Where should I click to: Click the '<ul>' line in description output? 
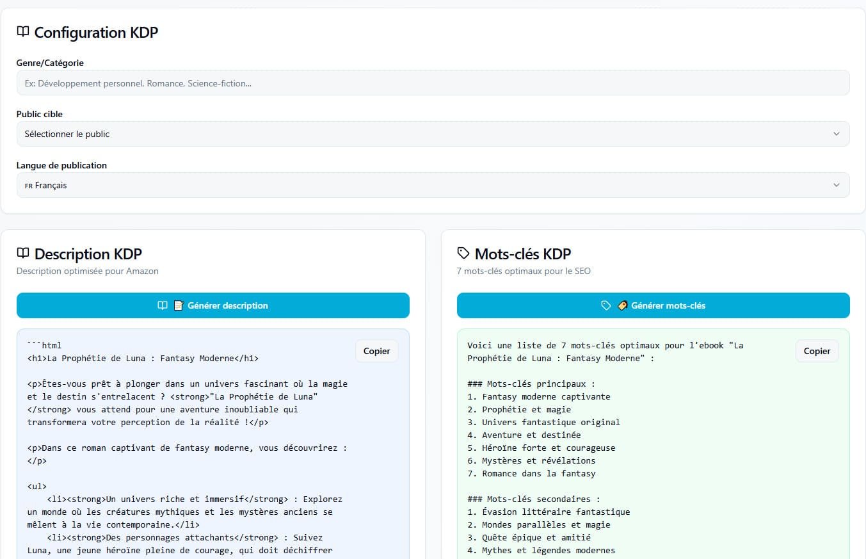pos(37,486)
